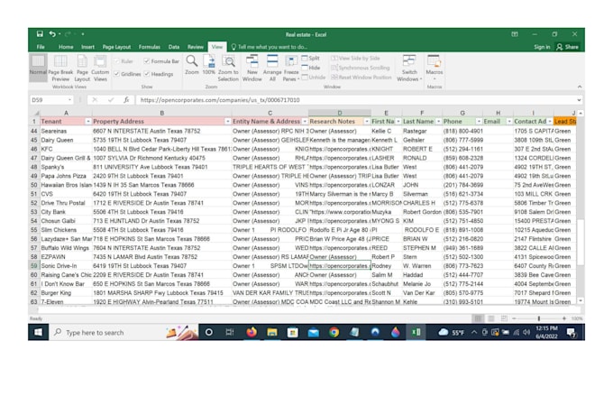The image size is (613, 414).
Task: Open the Zoom dialog
Action: [191, 65]
